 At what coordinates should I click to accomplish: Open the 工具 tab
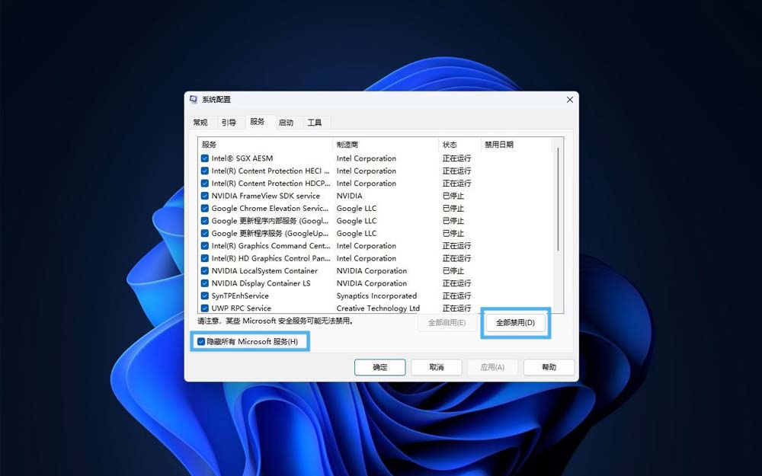pos(314,123)
